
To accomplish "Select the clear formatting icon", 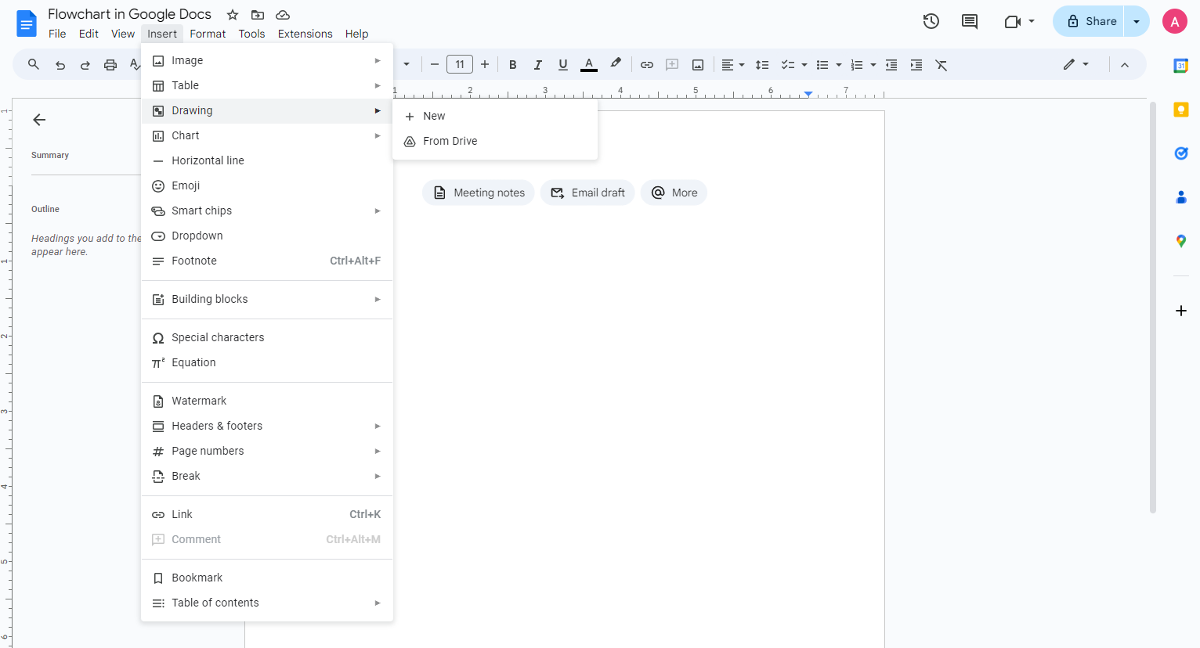I will coord(941,64).
